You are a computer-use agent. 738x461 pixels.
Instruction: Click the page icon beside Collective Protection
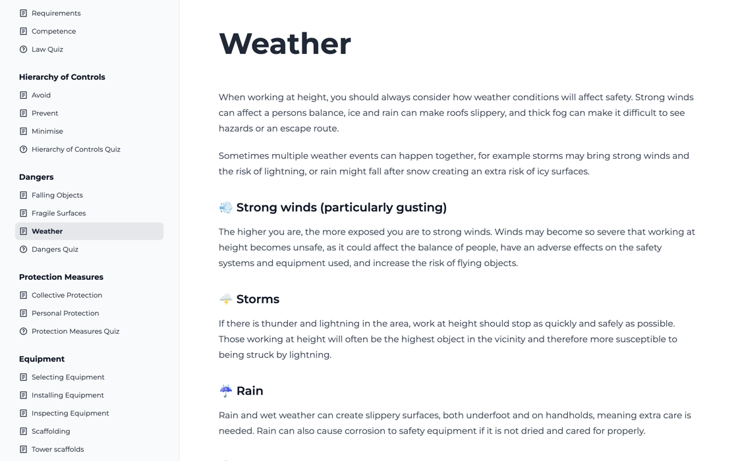23,296
